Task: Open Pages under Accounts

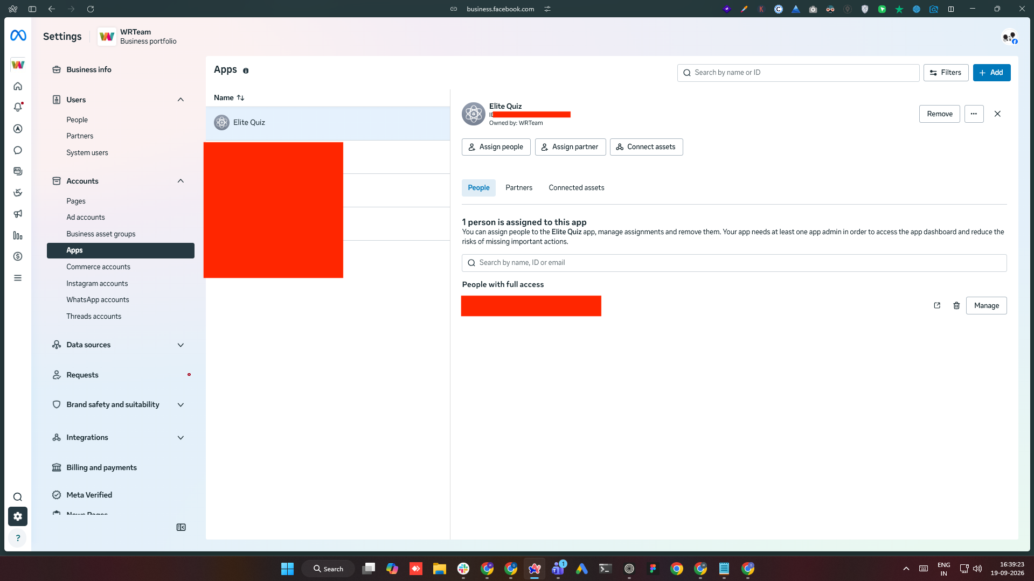Action: [76, 201]
